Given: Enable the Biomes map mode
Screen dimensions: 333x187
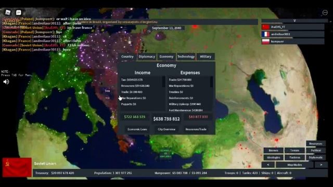Looking at the screenshot, I should 273,151.
